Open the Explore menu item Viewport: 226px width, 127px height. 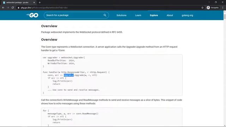click(154, 15)
